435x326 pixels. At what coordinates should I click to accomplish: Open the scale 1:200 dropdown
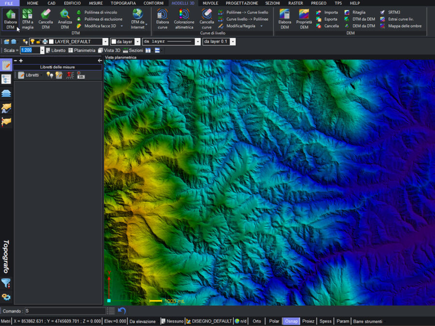(x=42, y=50)
